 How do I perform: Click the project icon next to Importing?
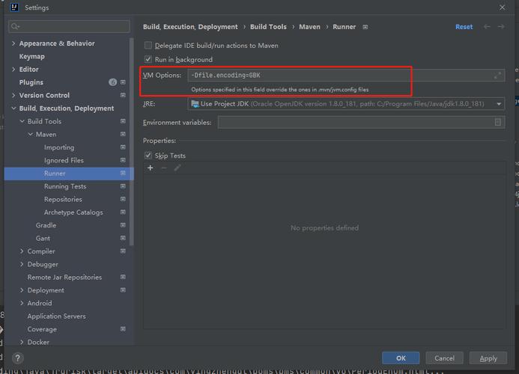click(x=123, y=147)
